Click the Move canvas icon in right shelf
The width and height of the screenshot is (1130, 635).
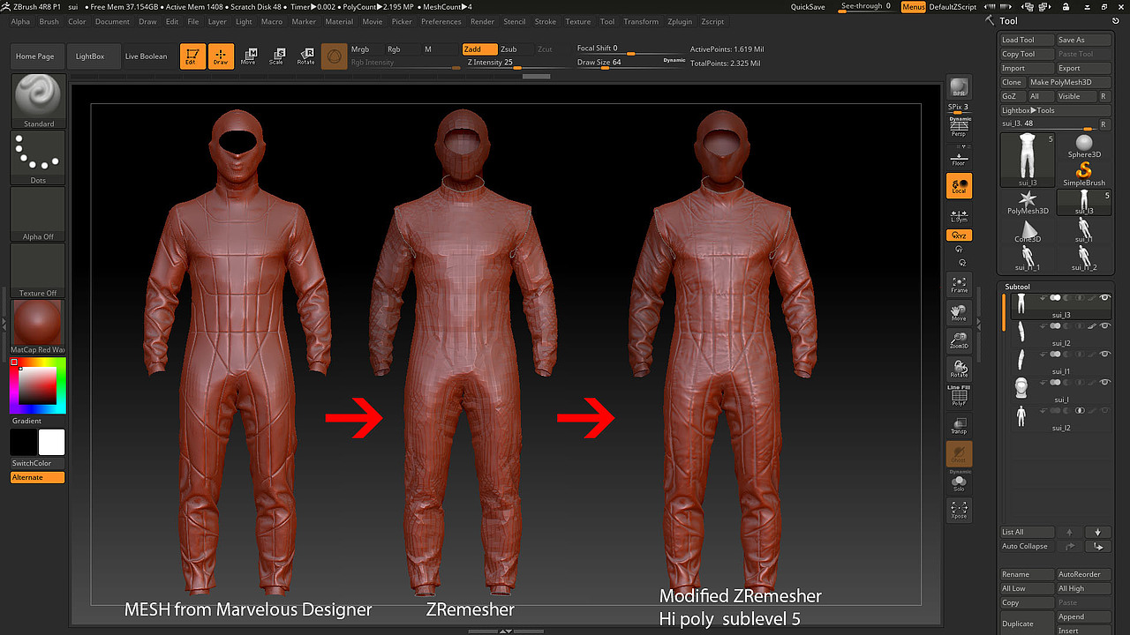click(x=958, y=312)
